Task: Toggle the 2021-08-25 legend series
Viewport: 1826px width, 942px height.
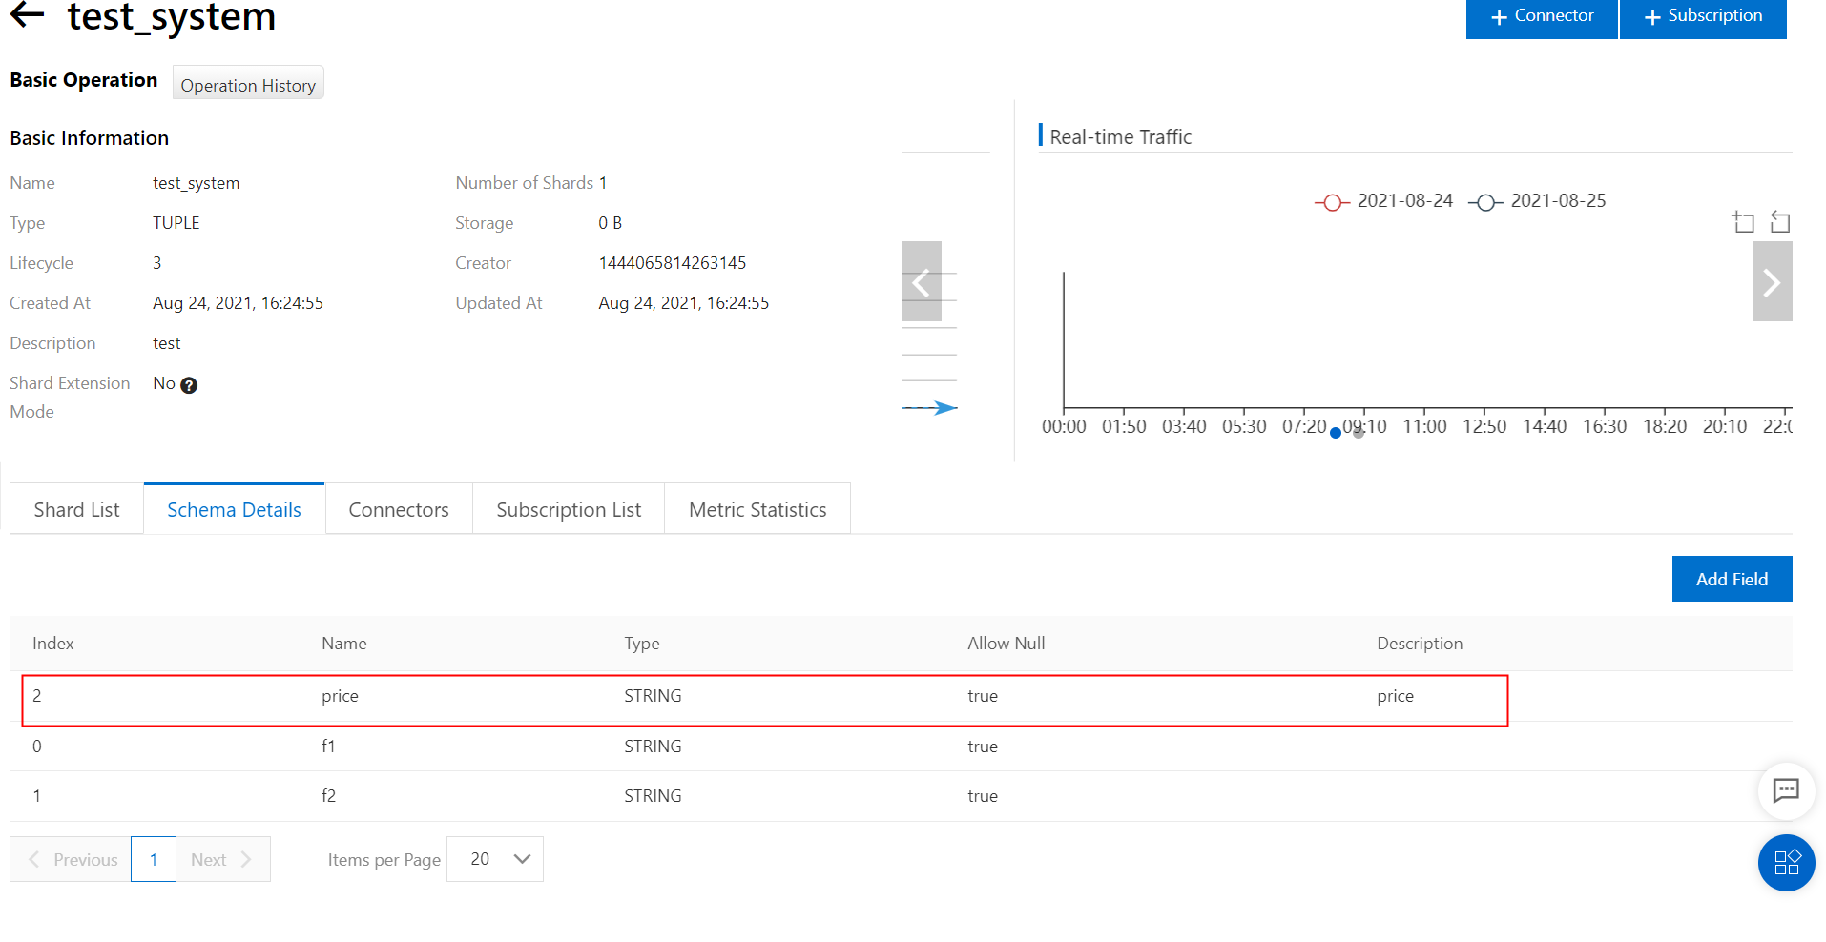Action: (x=1537, y=201)
